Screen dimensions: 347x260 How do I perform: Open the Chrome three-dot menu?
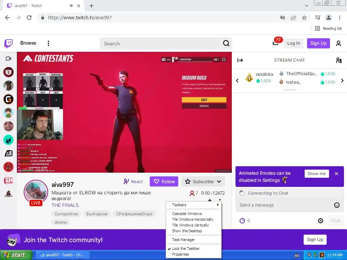pyautogui.click(x=340, y=18)
